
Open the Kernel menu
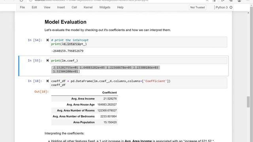88,7
